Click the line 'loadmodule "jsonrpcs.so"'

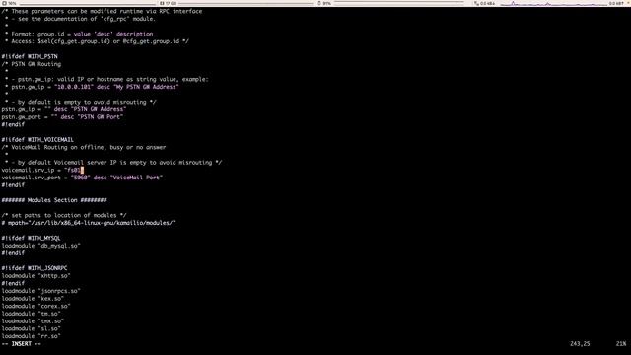coord(41,291)
